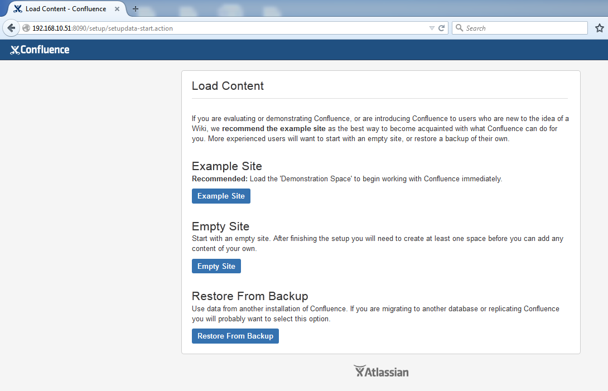The width and height of the screenshot is (608, 391).
Task: Click the Confluence logo in header
Action: [40, 50]
